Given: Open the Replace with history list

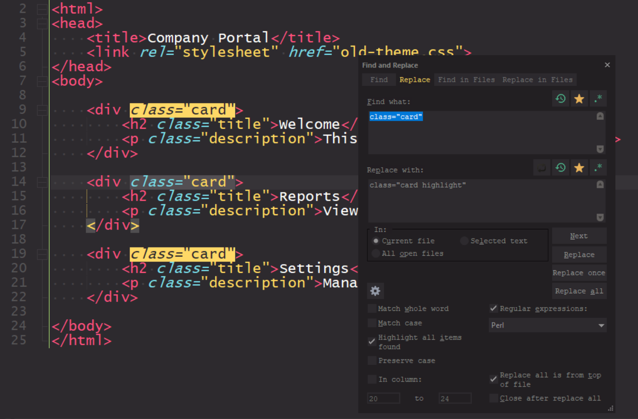Looking at the screenshot, I should [x=560, y=168].
